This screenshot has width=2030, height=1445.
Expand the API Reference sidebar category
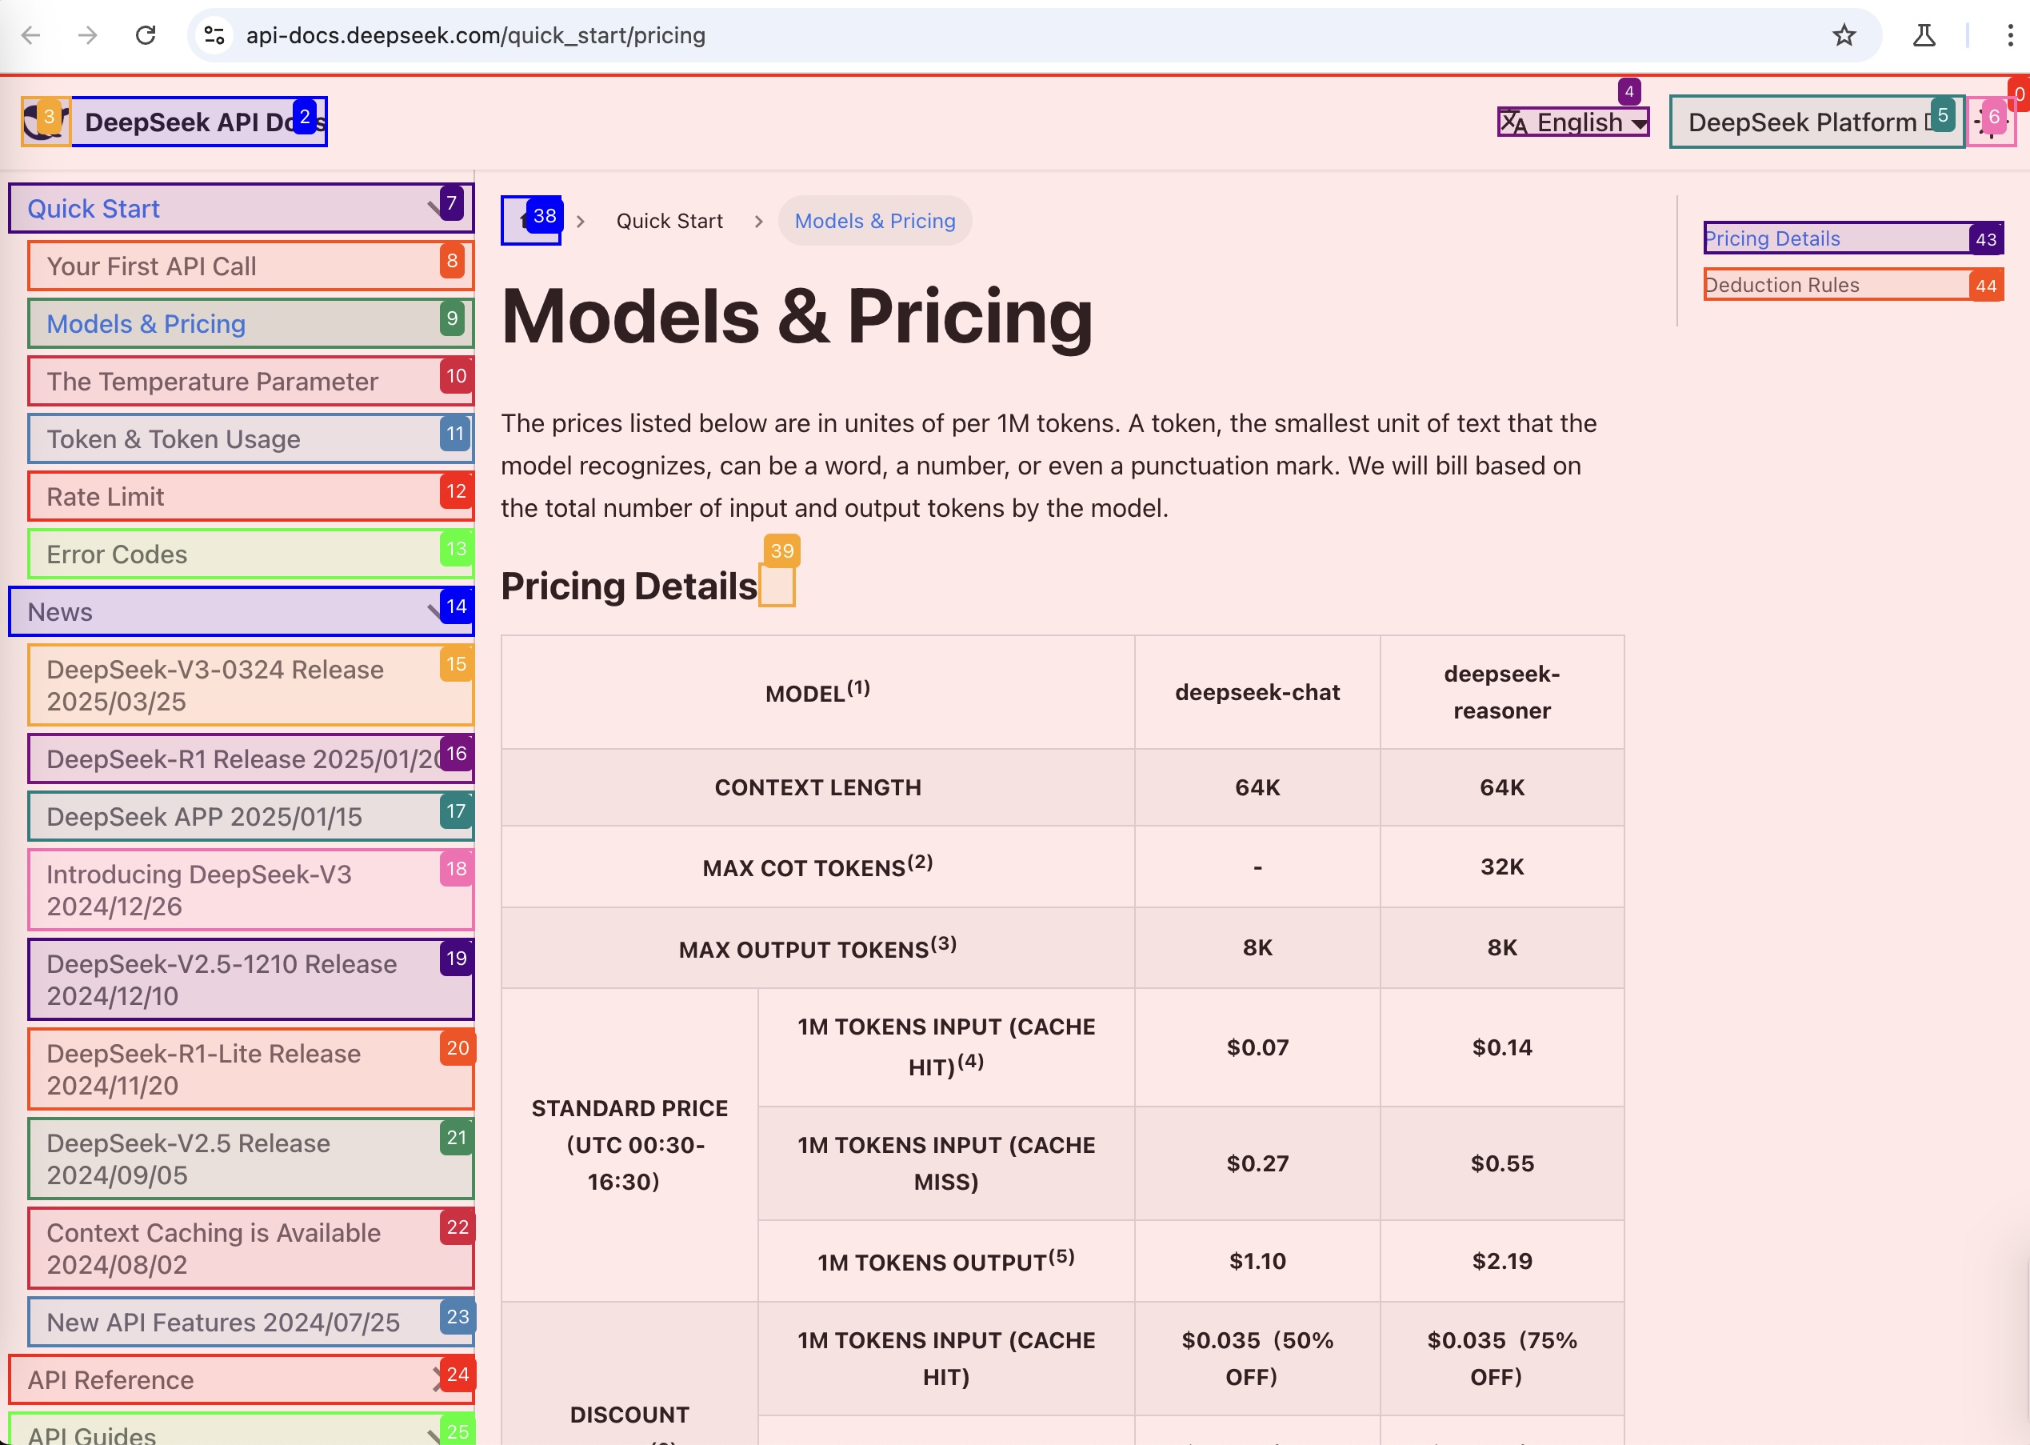[240, 1379]
